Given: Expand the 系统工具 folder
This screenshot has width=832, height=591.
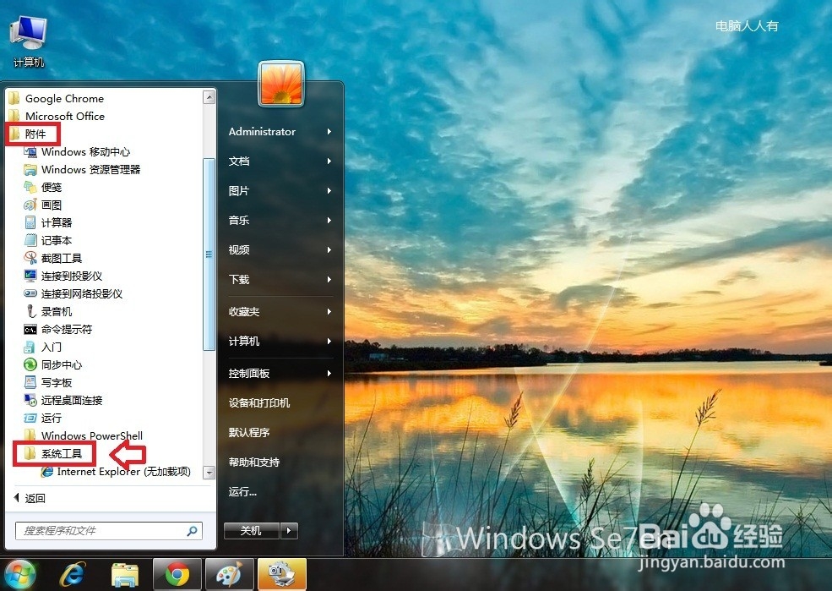Looking at the screenshot, I should coord(54,454).
